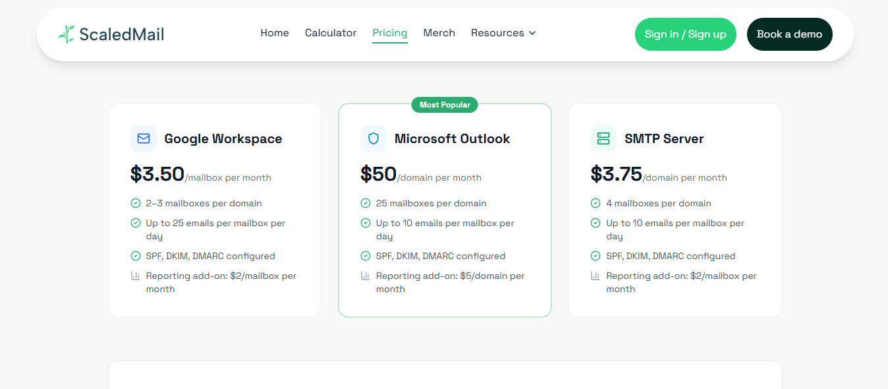The width and height of the screenshot is (888, 389).
Task: Click Google Workspace SPF, DKIM checkmark icon
Action: click(x=136, y=256)
